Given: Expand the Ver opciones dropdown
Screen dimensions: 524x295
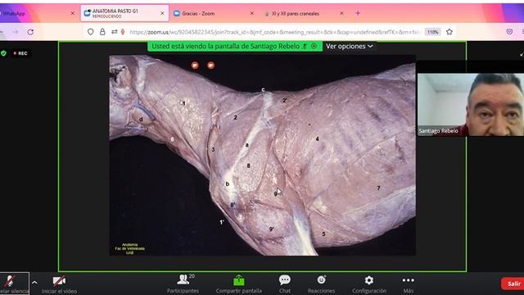Looking at the screenshot, I should (x=350, y=46).
